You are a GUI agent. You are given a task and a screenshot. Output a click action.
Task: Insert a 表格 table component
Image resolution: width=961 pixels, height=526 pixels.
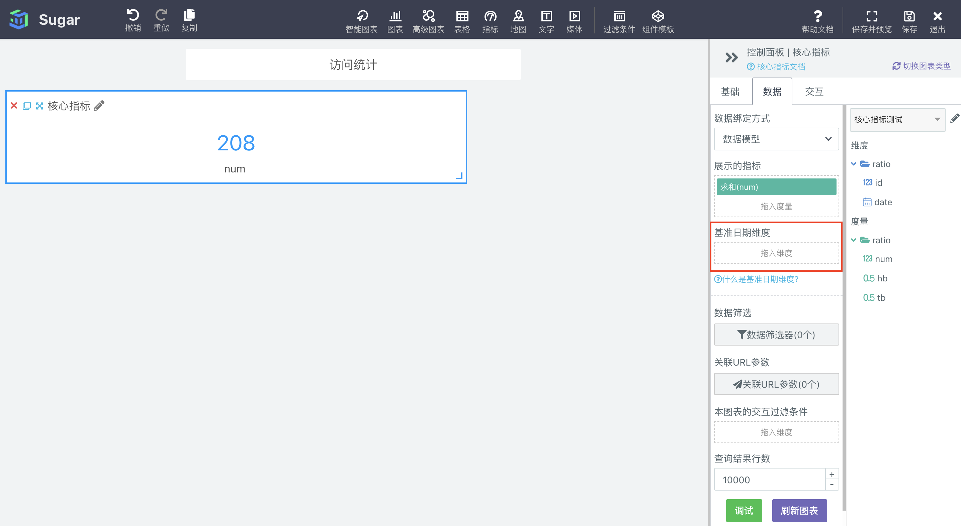462,21
